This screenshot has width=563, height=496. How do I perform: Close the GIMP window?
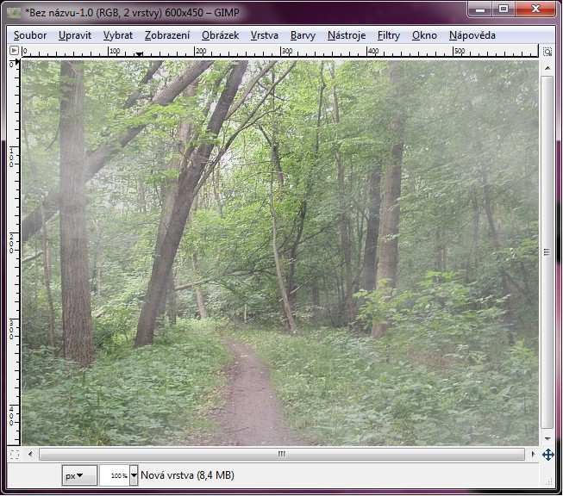tap(535, 9)
